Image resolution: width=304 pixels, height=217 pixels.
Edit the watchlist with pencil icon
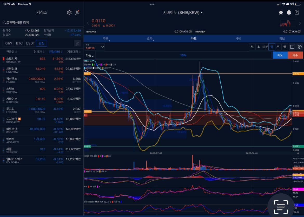[x=77, y=43]
